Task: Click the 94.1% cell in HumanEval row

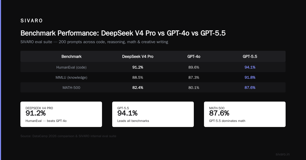Action: [x=250, y=67]
